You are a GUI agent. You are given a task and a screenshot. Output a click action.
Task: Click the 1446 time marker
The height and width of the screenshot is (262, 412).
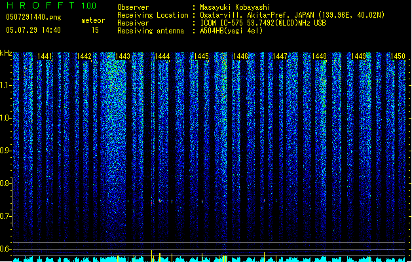click(240, 56)
